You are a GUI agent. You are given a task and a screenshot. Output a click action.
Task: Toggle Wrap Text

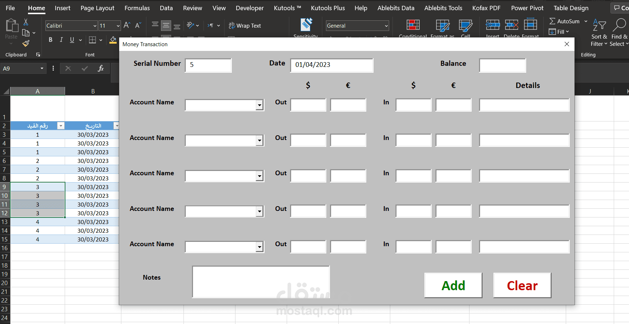coord(245,25)
